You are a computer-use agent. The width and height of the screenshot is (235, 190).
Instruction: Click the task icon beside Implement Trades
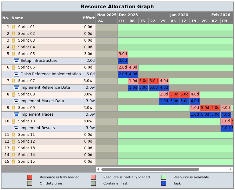[16, 115]
